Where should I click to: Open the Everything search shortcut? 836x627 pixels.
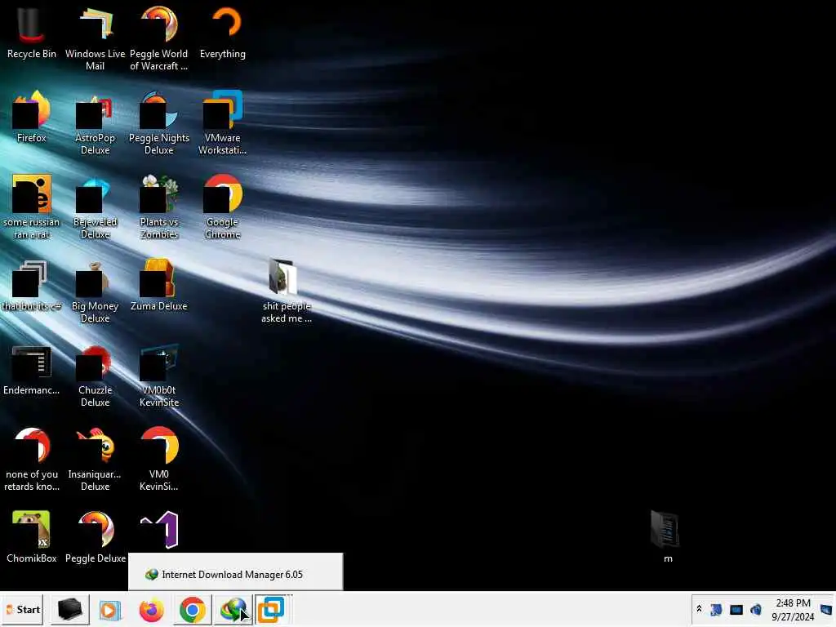pyautogui.click(x=223, y=33)
